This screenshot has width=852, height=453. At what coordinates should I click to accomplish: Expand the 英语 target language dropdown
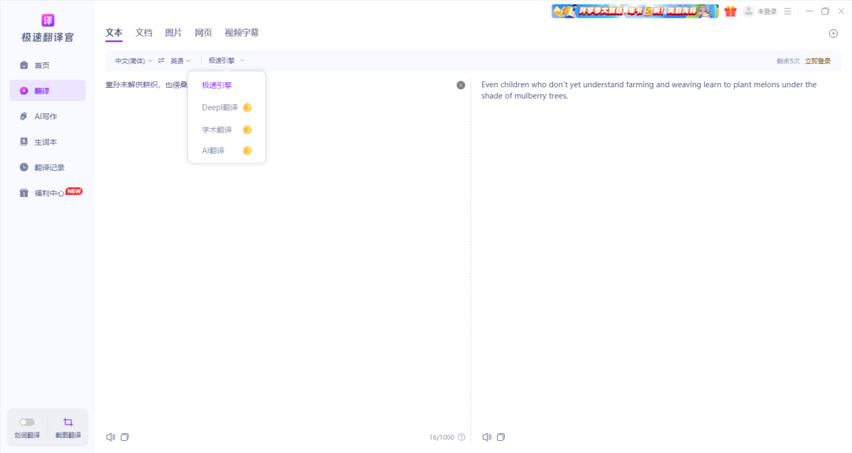point(180,61)
